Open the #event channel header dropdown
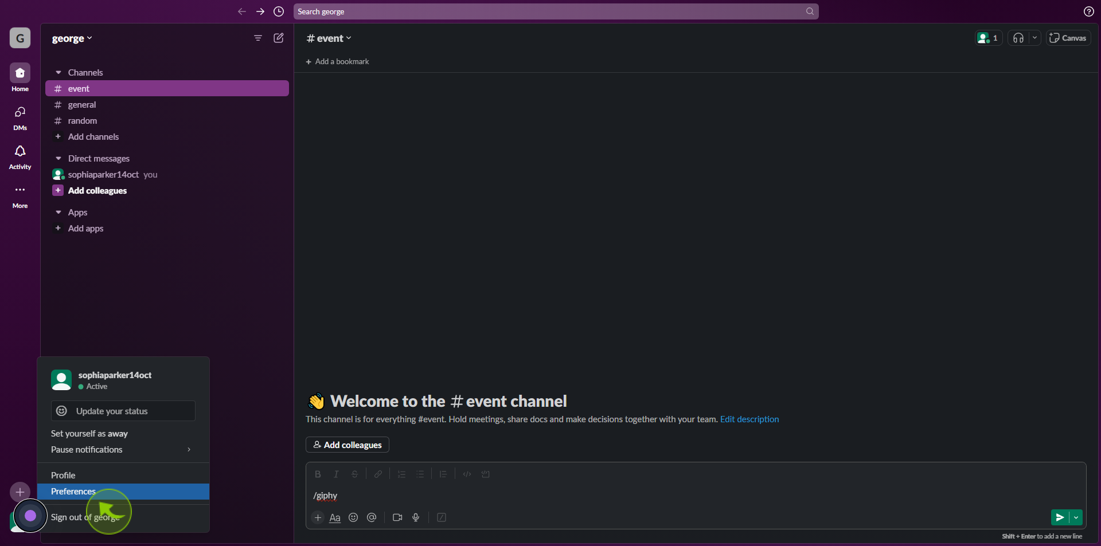The height and width of the screenshot is (546, 1101). [x=329, y=38]
